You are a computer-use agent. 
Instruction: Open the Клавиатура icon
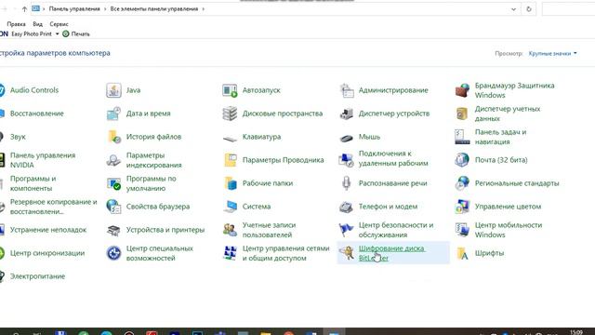coord(230,139)
